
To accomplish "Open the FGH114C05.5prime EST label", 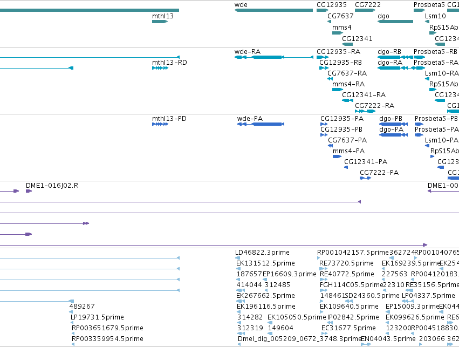I will tap(352, 285).
